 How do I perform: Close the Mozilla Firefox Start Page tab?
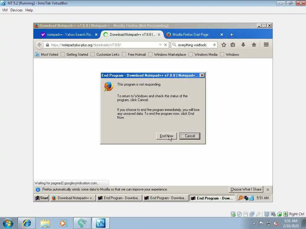coord(222,35)
